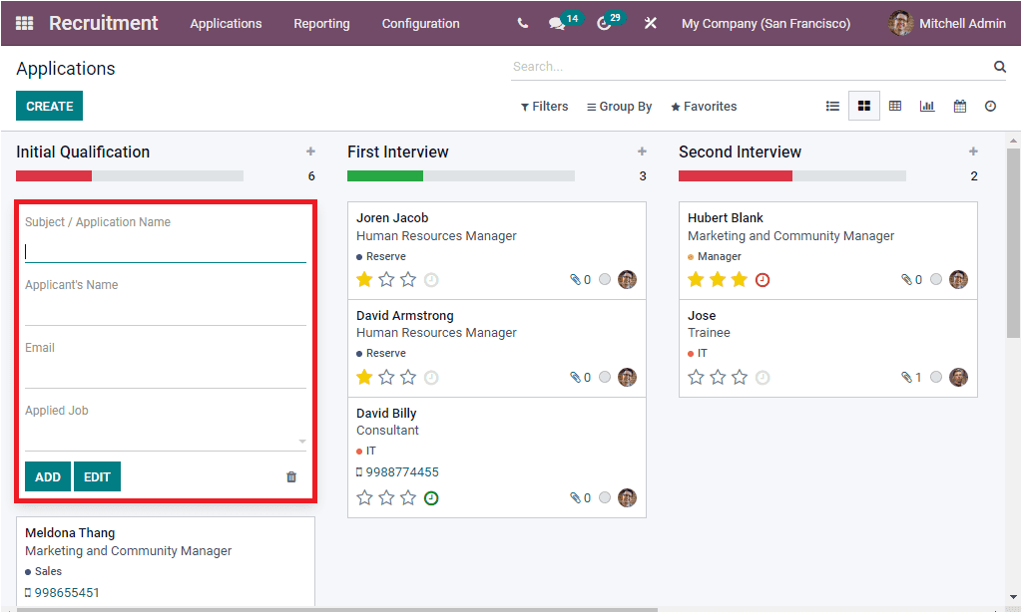Open the Filters dropdown
This screenshot has height=613, width=1022.
(x=544, y=106)
